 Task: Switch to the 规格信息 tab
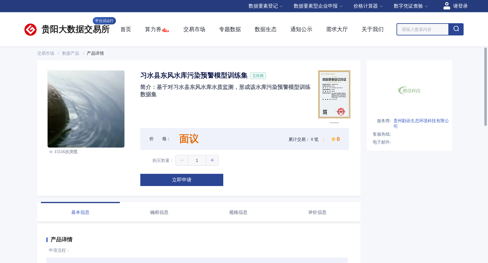(x=238, y=212)
